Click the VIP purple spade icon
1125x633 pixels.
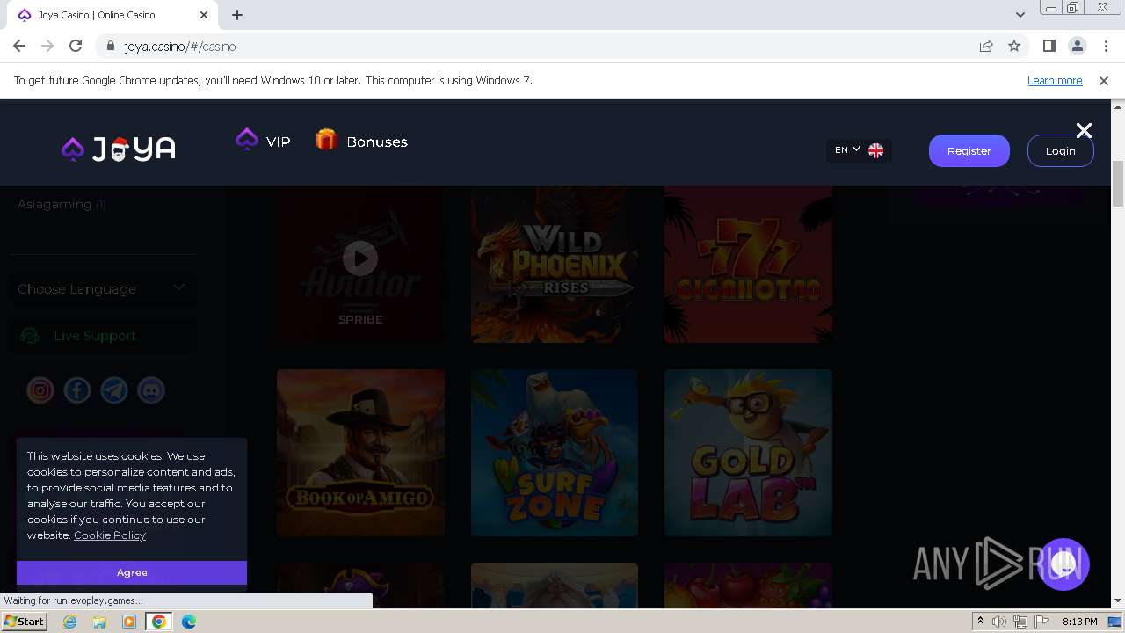click(247, 139)
